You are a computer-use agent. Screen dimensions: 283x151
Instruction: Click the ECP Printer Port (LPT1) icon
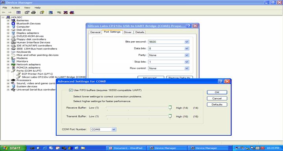(x=18, y=74)
